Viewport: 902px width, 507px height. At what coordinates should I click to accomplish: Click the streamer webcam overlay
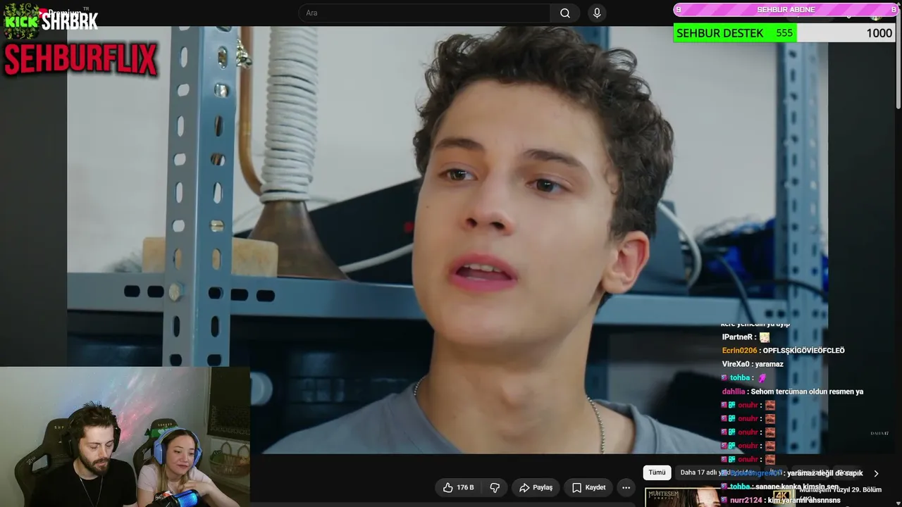[x=125, y=437]
